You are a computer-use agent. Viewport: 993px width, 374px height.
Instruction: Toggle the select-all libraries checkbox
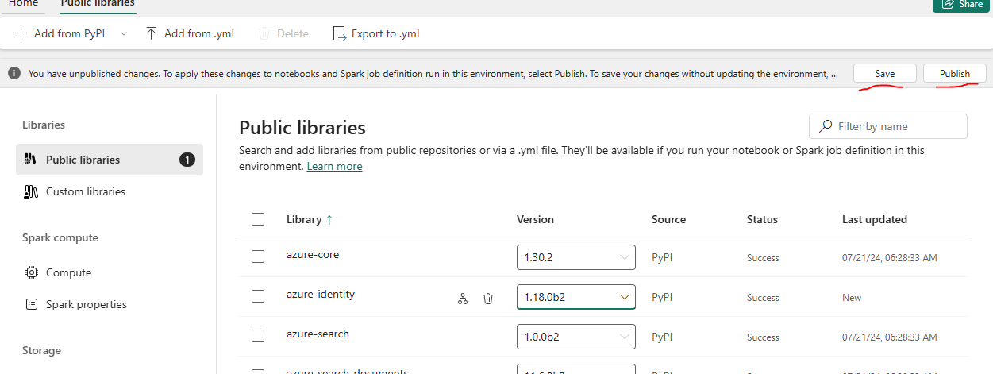pos(258,219)
